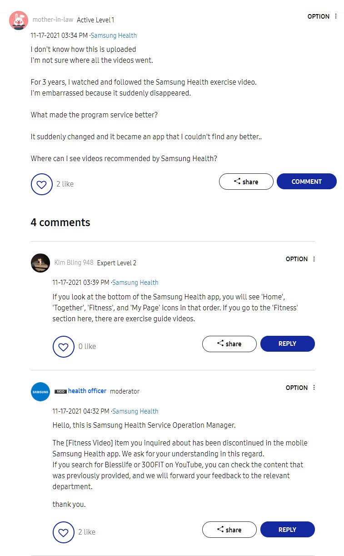Viewport: 344px width, 556px height.
Task: Reply to Kim Bling 948's comment
Action: (x=287, y=344)
